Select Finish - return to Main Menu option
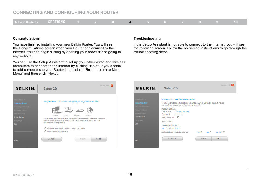Image resolution: width=260 pixels, height=182 pixels. coord(45,131)
